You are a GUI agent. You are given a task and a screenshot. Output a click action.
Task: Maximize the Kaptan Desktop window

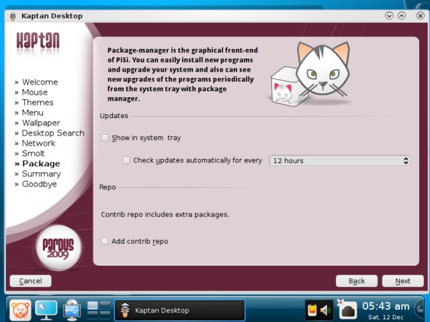[x=402, y=16]
